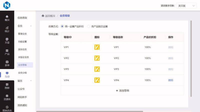This screenshot has height=112, width=200.
Task: Click the 100% discount for VIP1
Action: 147,47
